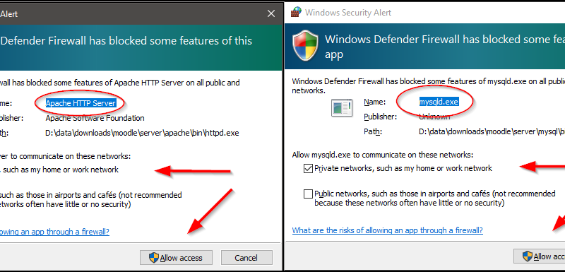Cancel the Apache firewall alert
This screenshot has width=565, height=272.
coord(246,258)
